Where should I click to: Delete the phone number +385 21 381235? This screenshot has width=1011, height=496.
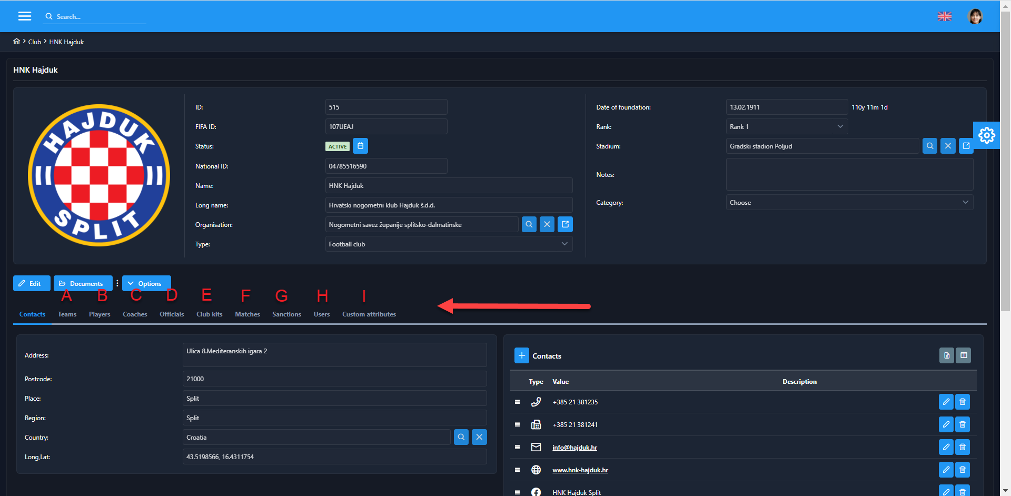(962, 402)
